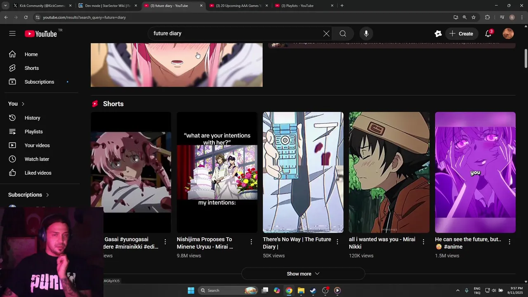Click the page vertical scrollbar thumb

point(526,59)
